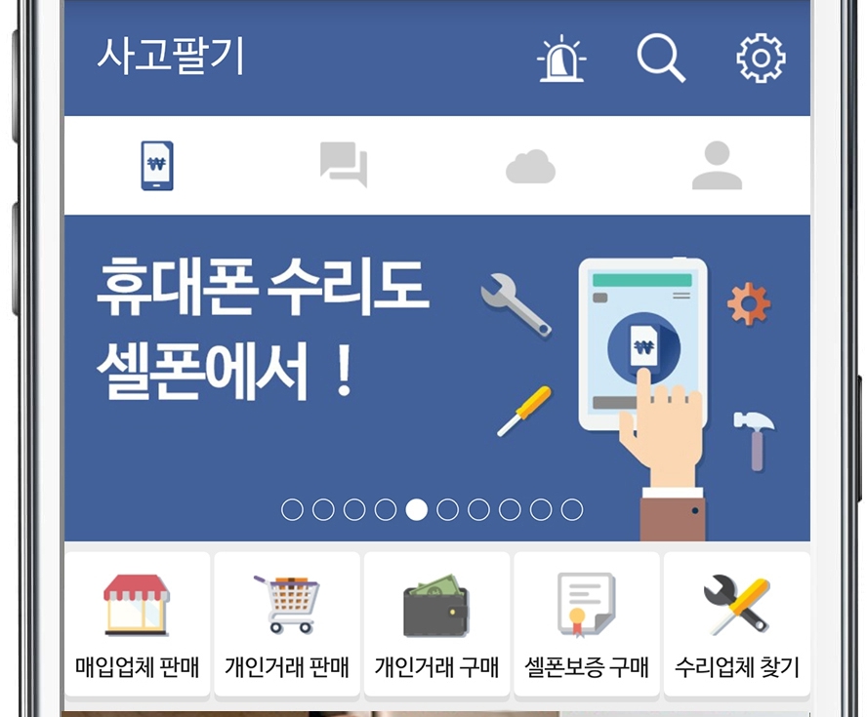Select the fifth highlighted banner dot
Screen dimensions: 867x717
416,509
